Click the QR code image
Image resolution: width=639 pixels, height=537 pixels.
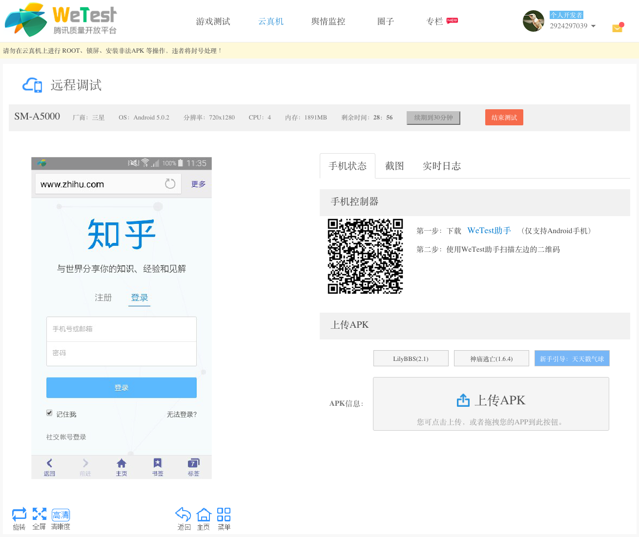(365, 256)
